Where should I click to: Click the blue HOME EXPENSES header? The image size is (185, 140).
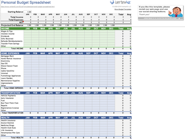click(10, 53)
